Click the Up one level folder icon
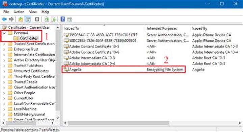Screen dimensions: 243x132 pyautogui.click(x=21, y=19)
